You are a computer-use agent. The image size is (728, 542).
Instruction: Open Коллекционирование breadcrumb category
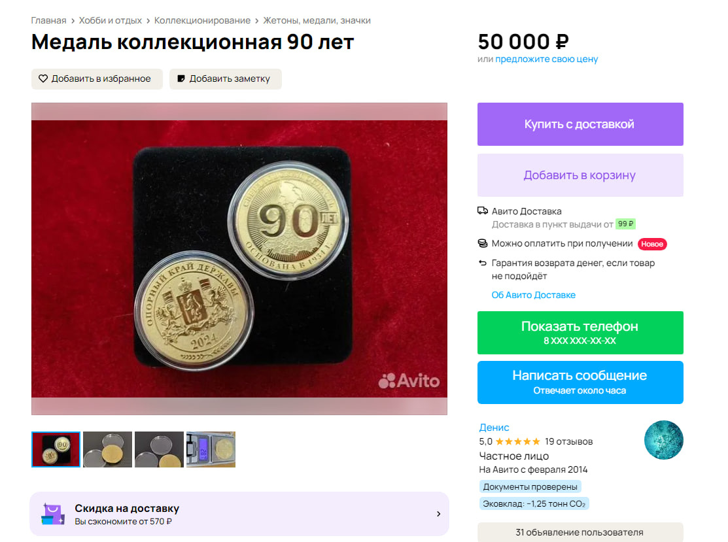[x=202, y=20]
